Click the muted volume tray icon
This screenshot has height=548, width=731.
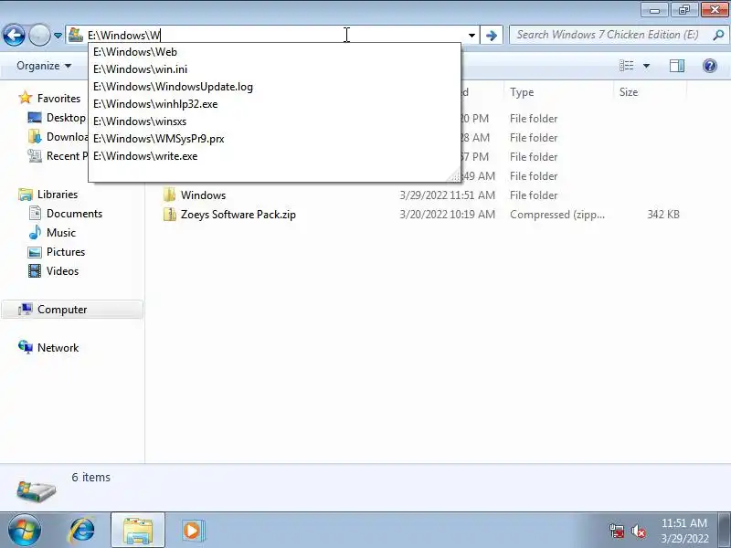pos(638,531)
